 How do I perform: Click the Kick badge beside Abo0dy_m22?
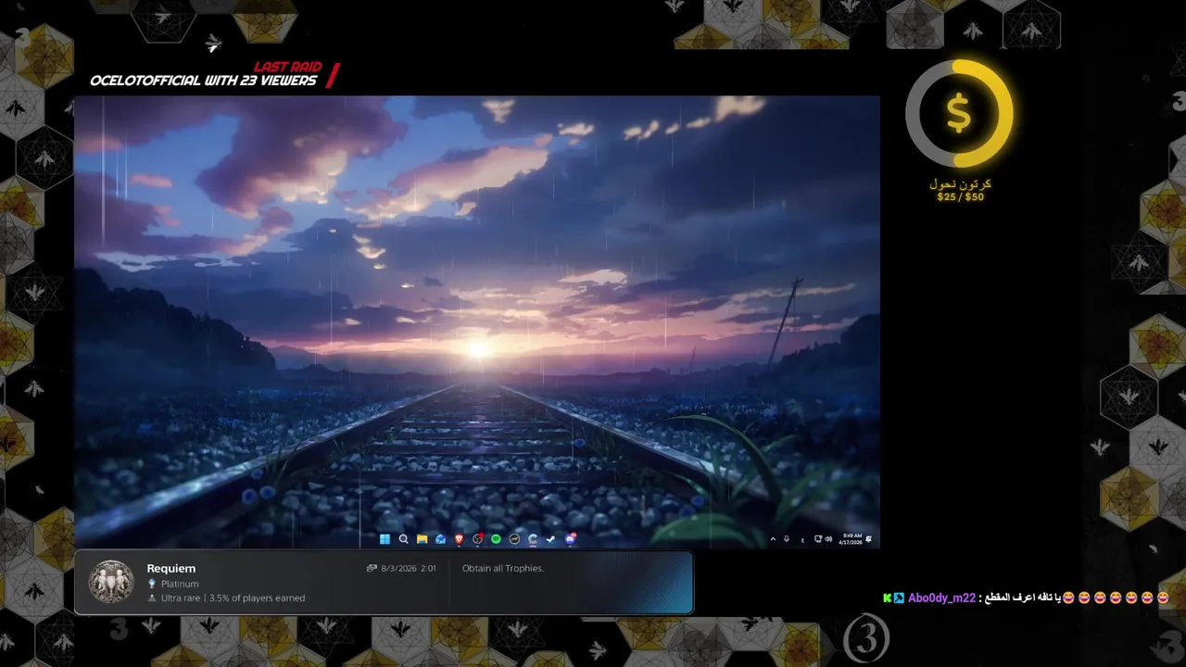pos(888,598)
